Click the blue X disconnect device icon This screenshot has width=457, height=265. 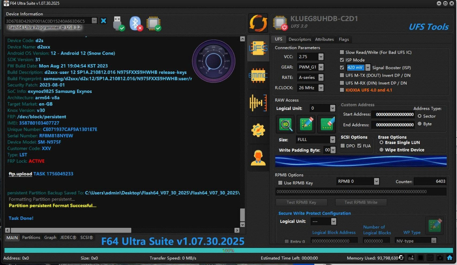tap(104, 21)
